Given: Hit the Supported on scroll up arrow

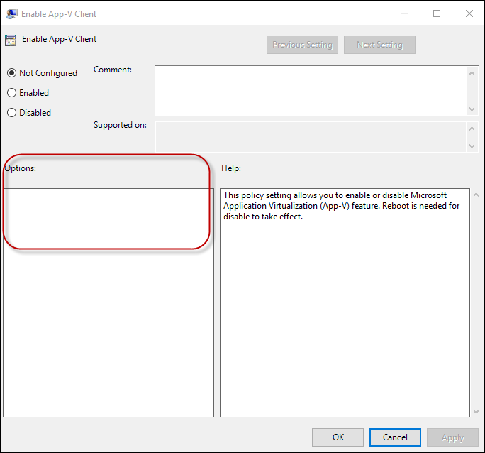Looking at the screenshot, I should (473, 127).
